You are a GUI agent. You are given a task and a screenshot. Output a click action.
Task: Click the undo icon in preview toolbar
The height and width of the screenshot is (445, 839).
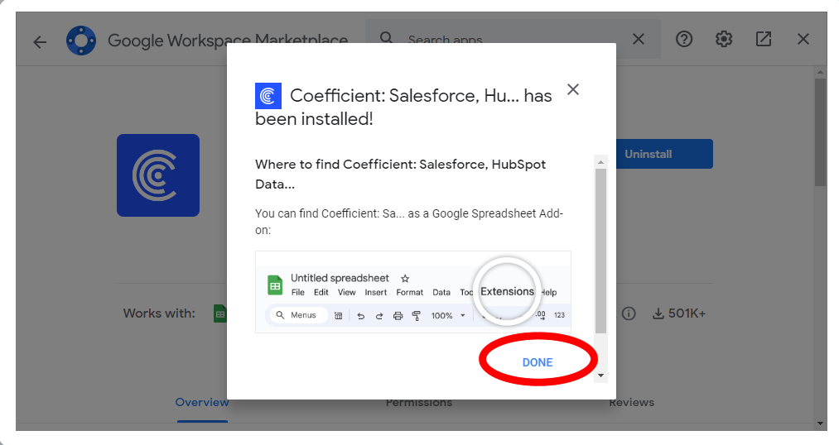(x=360, y=316)
